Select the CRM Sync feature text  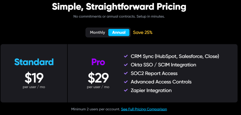(175, 56)
